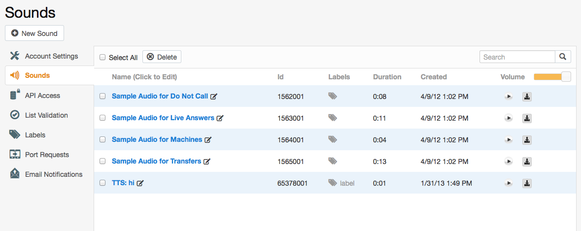
Task: Click edit icon beside Sample Audio for Machines
Action: (x=208, y=140)
